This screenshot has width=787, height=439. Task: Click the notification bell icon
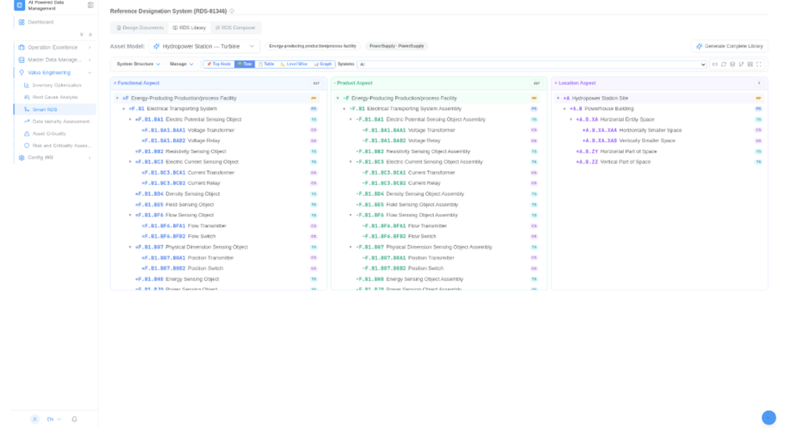pos(74,419)
